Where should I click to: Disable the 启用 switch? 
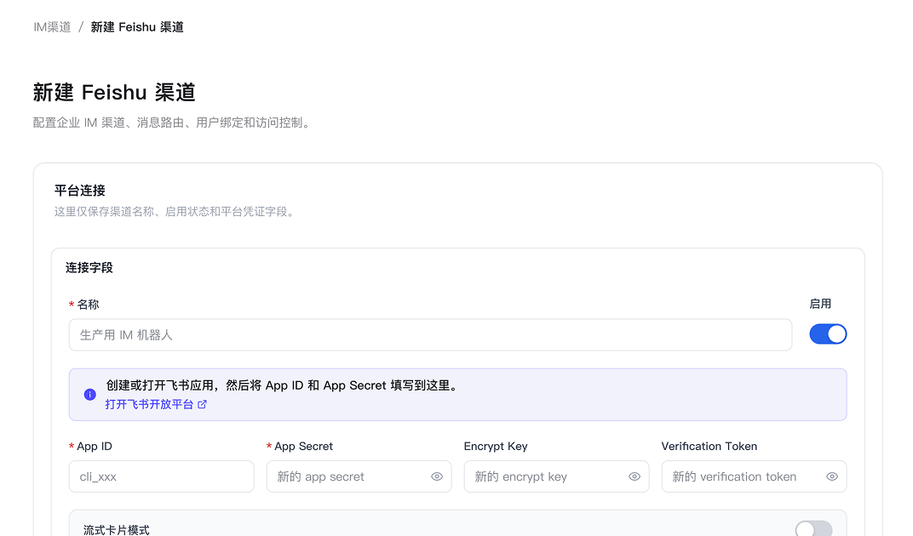(828, 334)
